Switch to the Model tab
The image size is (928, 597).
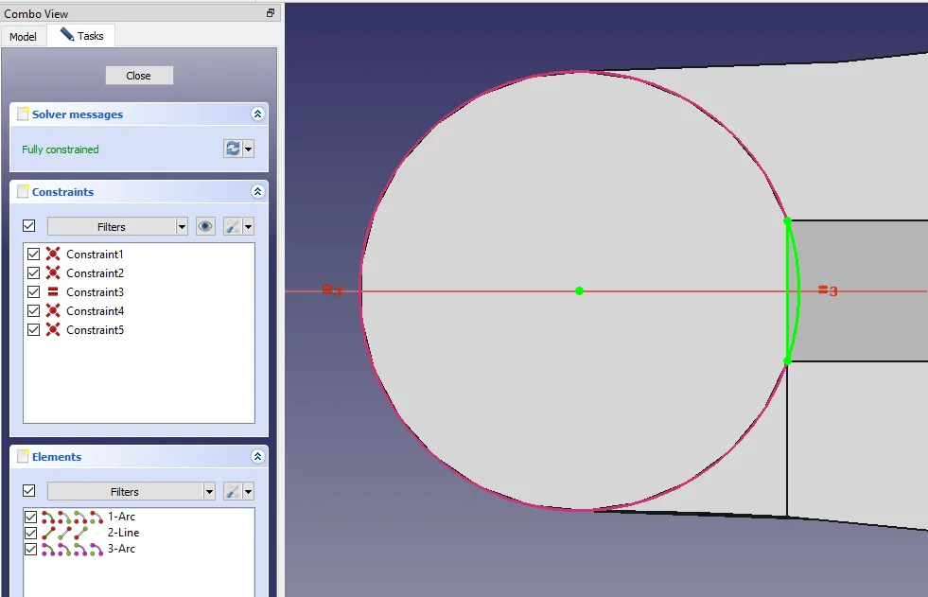(x=23, y=36)
